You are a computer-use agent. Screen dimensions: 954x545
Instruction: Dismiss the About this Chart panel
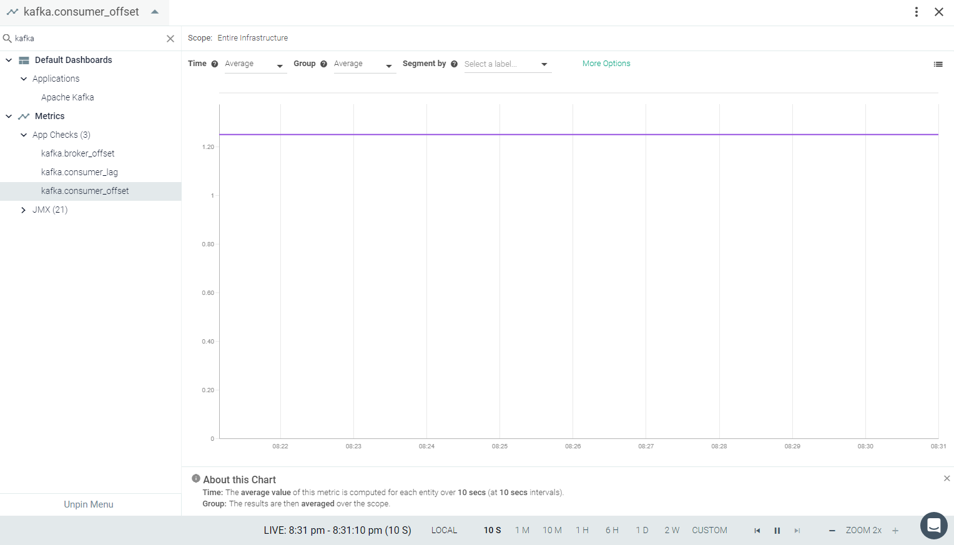[x=947, y=478]
